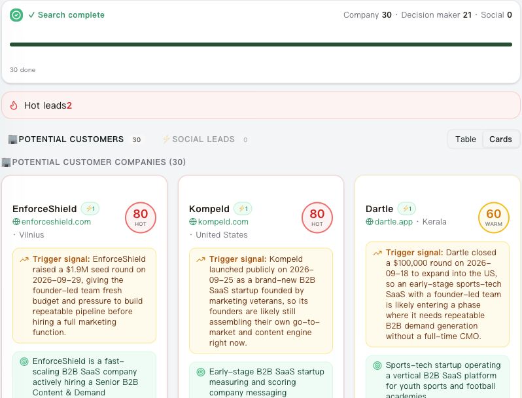The height and width of the screenshot is (398, 522).
Task: Click the Decision maker 21 counter
Action: click(436, 15)
